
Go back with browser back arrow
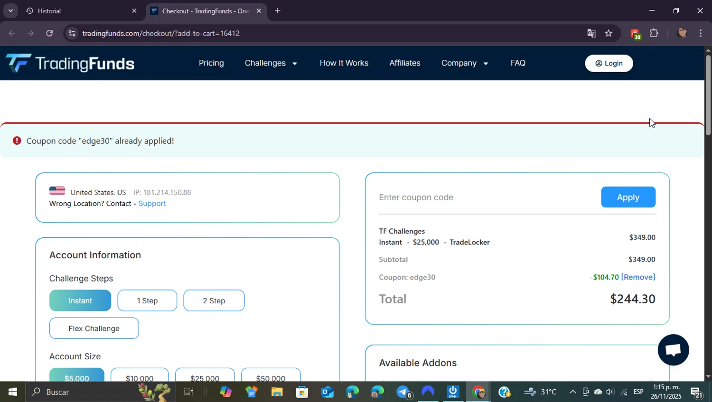point(12,33)
